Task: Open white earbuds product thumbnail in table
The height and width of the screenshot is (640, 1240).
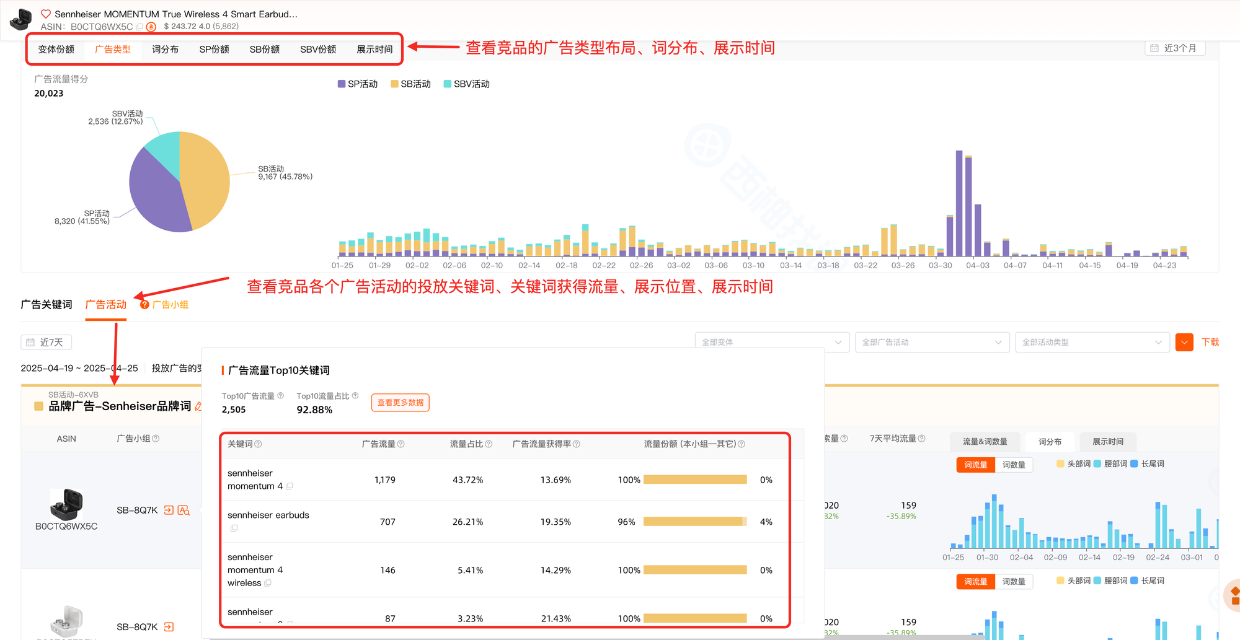Action: (66, 621)
